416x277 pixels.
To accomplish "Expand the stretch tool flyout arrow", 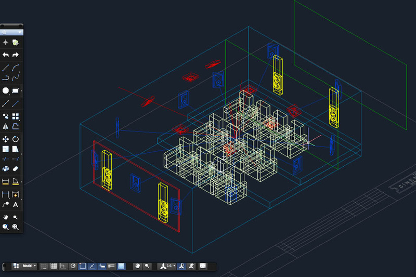I will [21, 154].
